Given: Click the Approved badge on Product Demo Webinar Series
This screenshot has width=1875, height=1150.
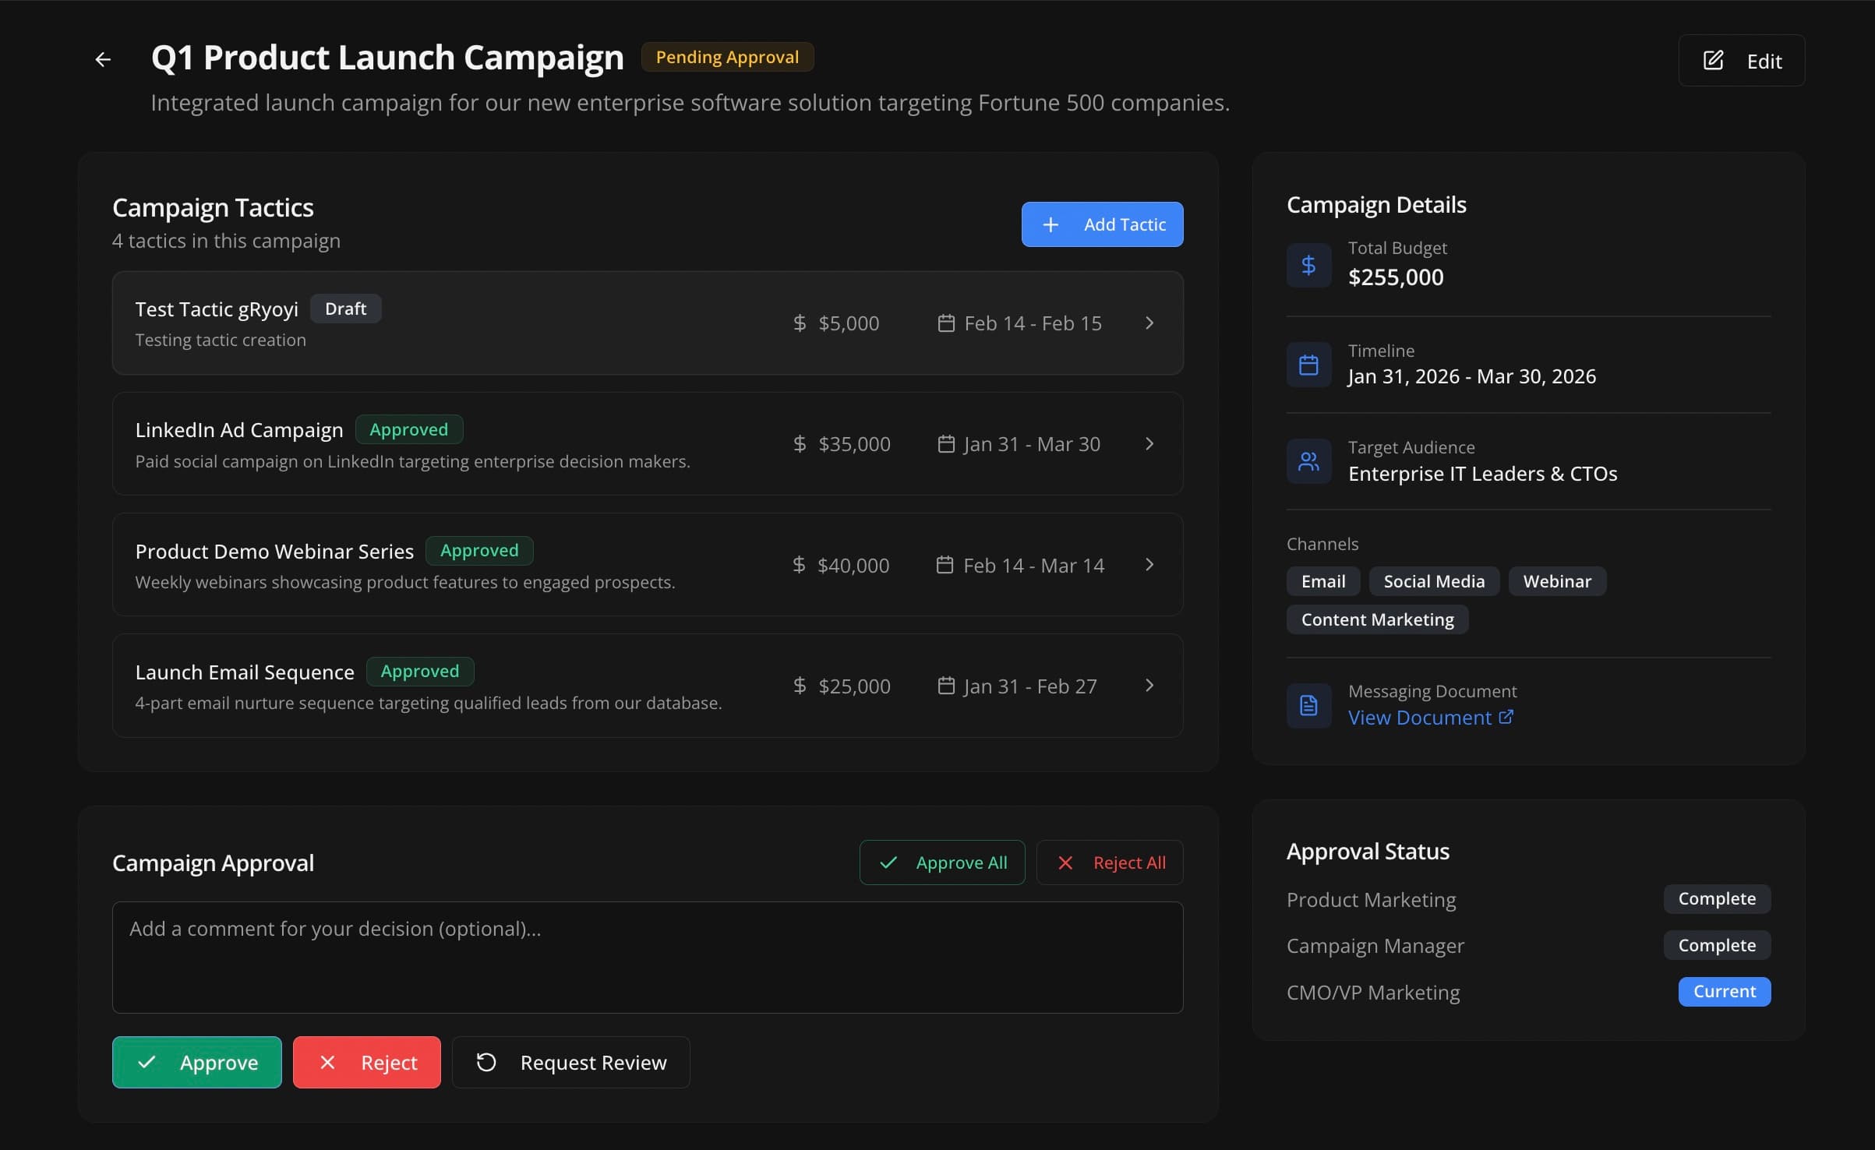Looking at the screenshot, I should [478, 550].
